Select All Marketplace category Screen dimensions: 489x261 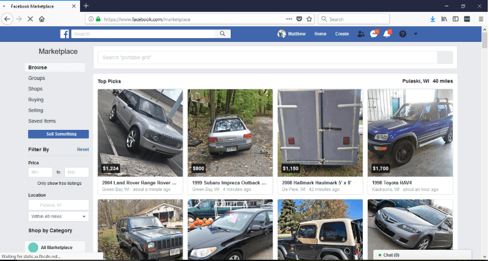pyautogui.click(x=55, y=248)
